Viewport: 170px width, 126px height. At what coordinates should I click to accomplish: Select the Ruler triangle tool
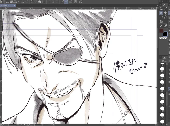click(161, 26)
